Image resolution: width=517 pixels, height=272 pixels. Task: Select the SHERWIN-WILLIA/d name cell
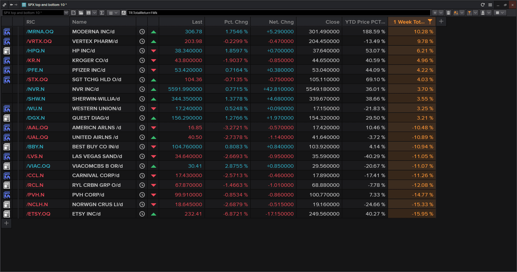click(x=103, y=99)
